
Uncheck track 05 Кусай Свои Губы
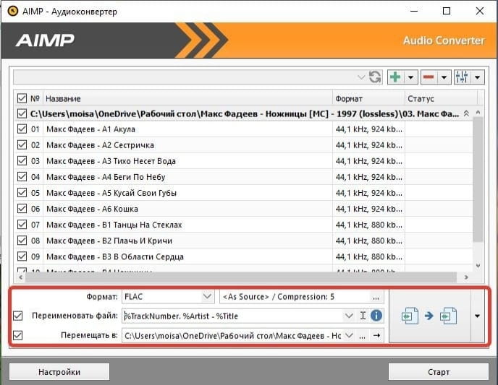click(22, 193)
